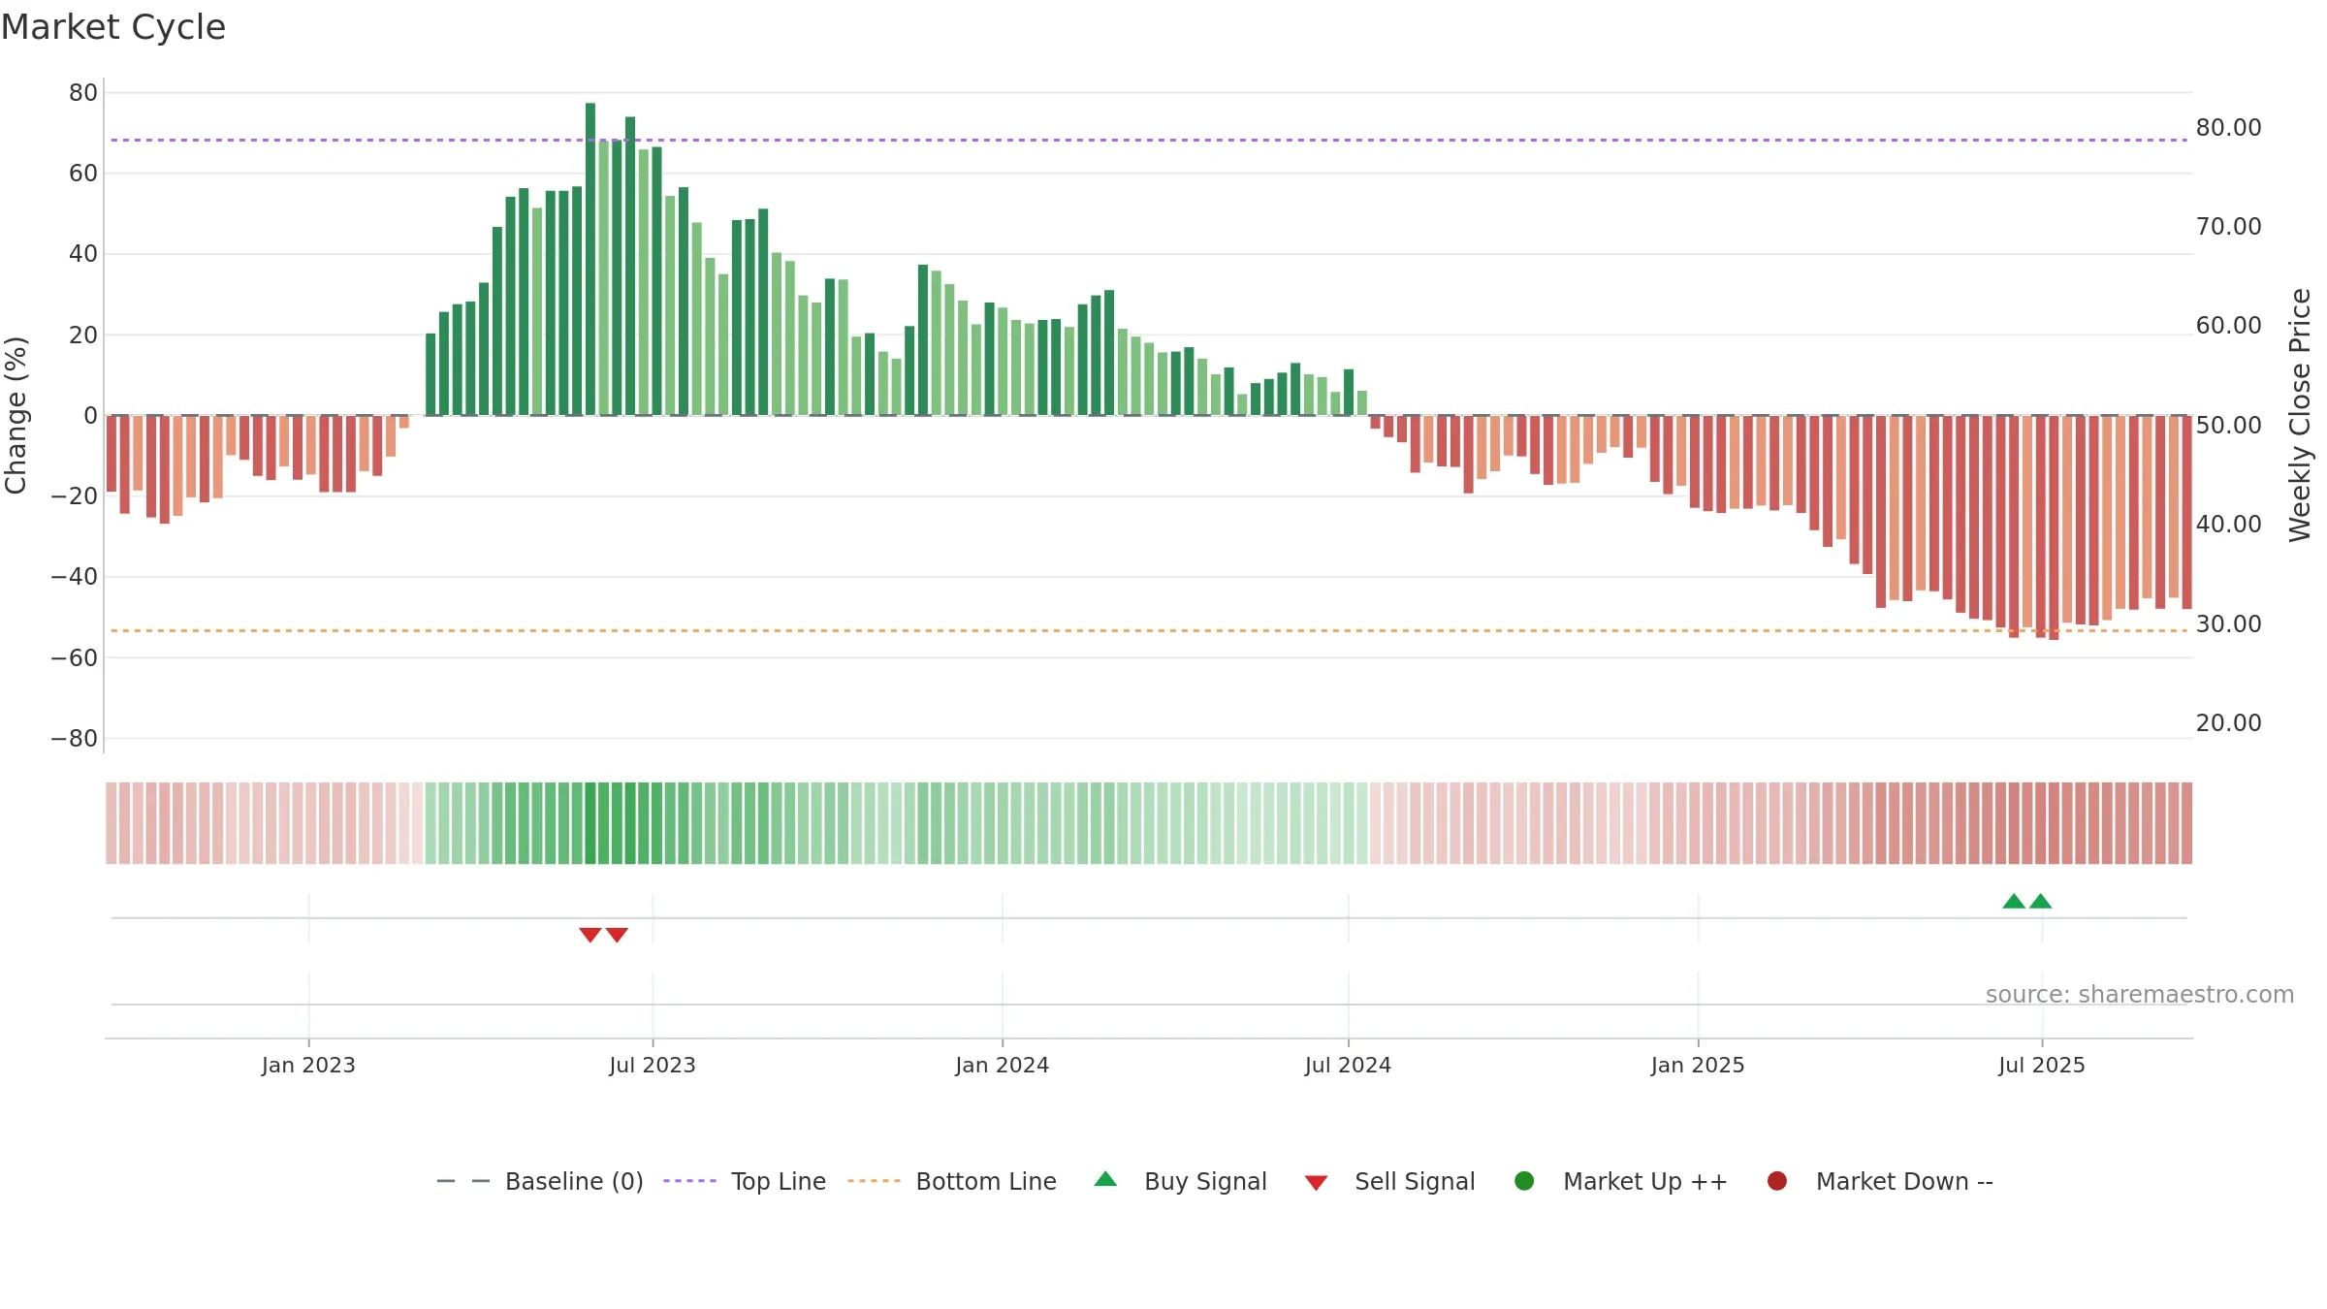
Task: Click the 20.00 price tick on right axis
Action: pos(2228,722)
